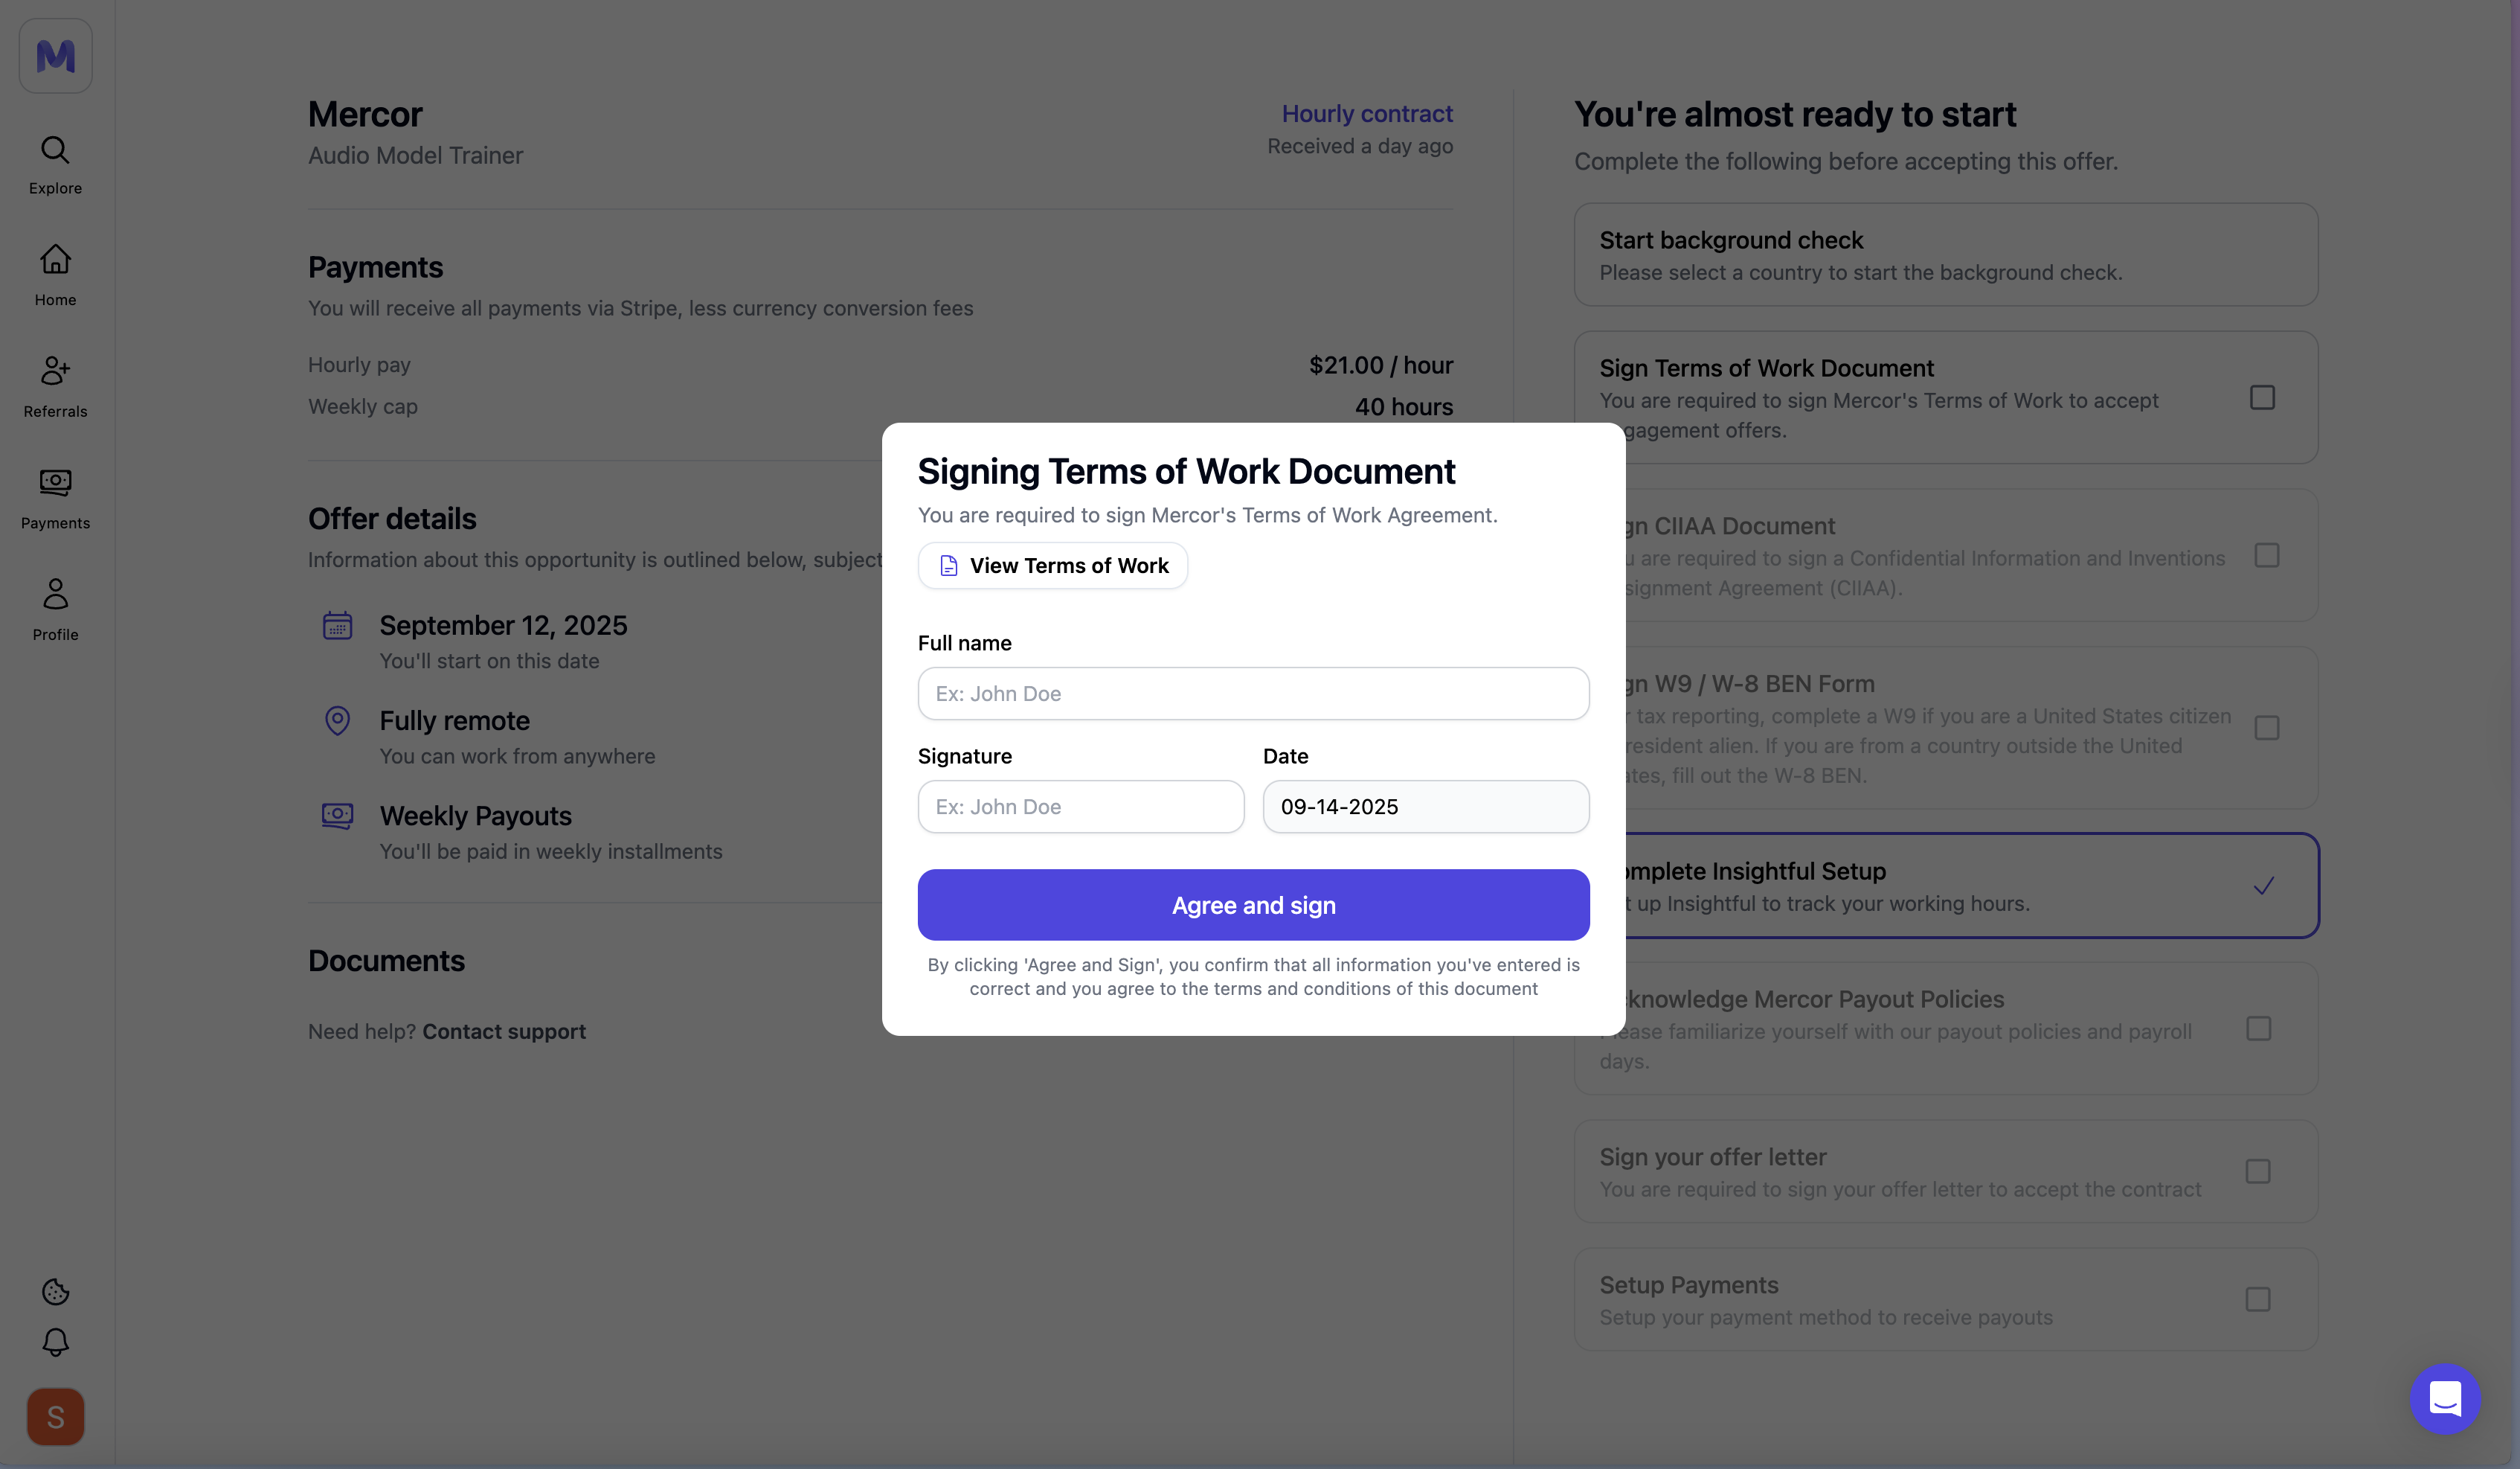
Task: Tick the Sign CIIAA Document checkbox
Action: pos(2266,555)
